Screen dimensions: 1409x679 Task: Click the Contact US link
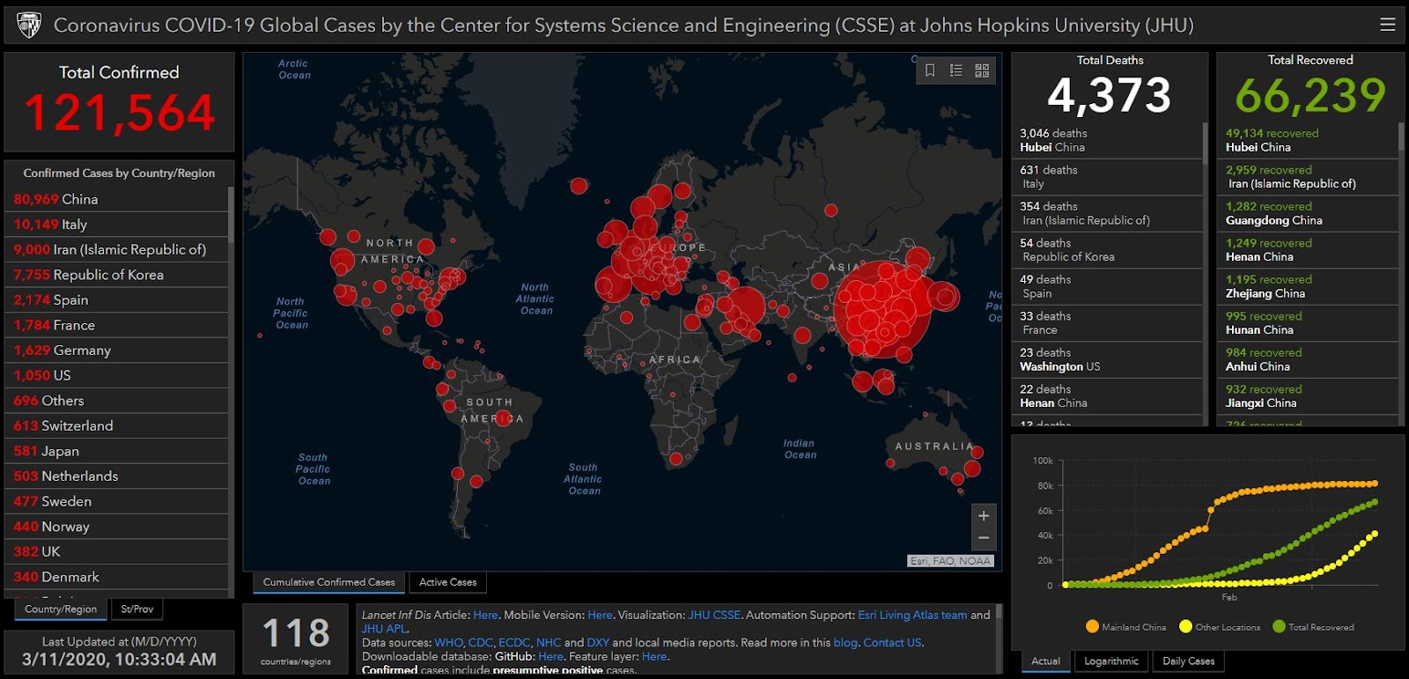pos(892,643)
